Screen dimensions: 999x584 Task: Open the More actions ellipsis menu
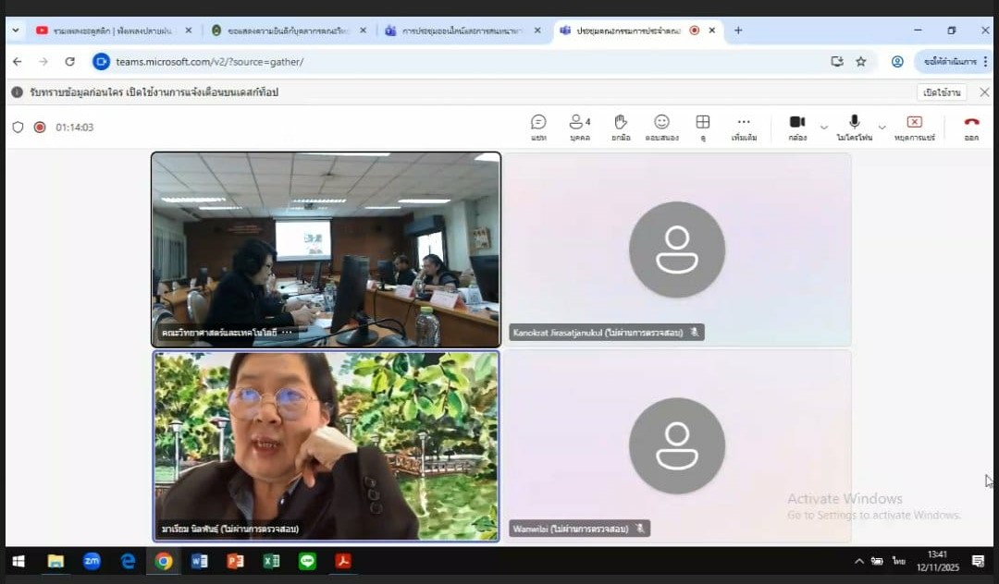(x=744, y=127)
